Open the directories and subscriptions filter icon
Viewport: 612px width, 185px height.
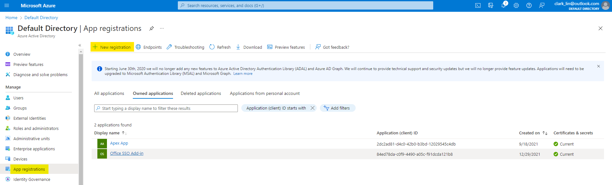pyautogui.click(x=491, y=5)
